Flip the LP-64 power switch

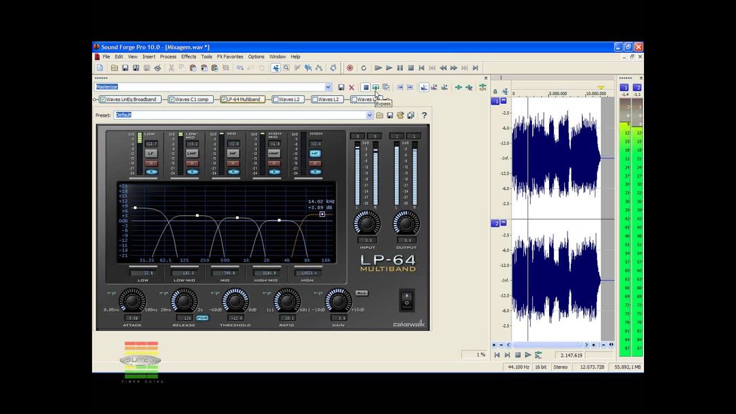pos(407,300)
